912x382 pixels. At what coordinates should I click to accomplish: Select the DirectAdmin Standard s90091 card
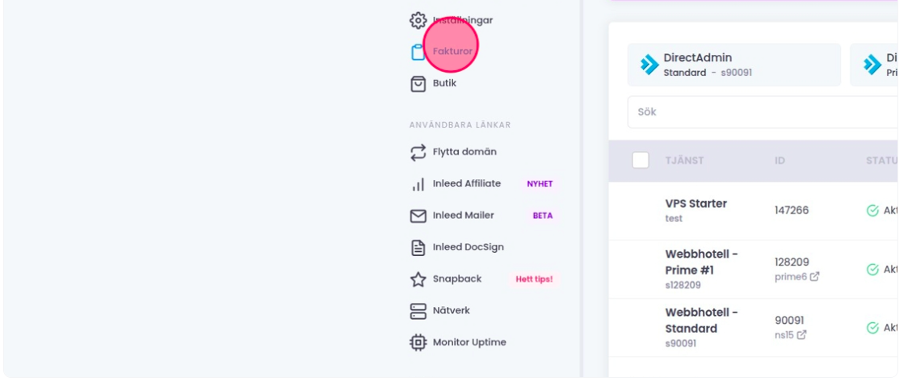(x=733, y=65)
